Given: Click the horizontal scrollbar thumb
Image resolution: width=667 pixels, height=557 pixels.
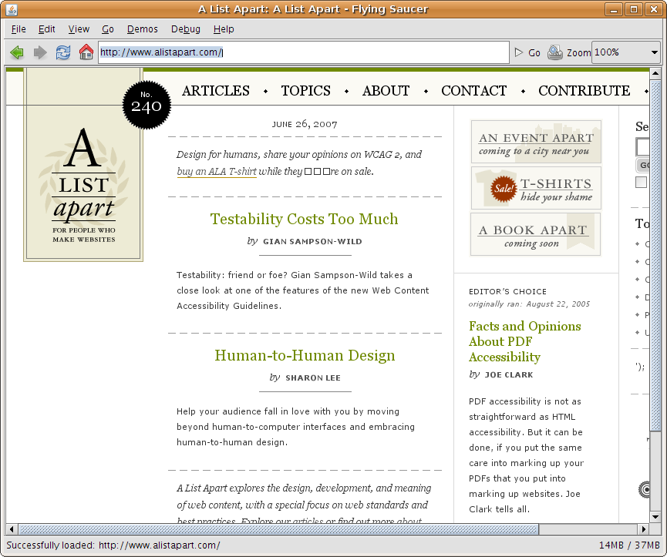Looking at the screenshot, I should [x=278, y=529].
